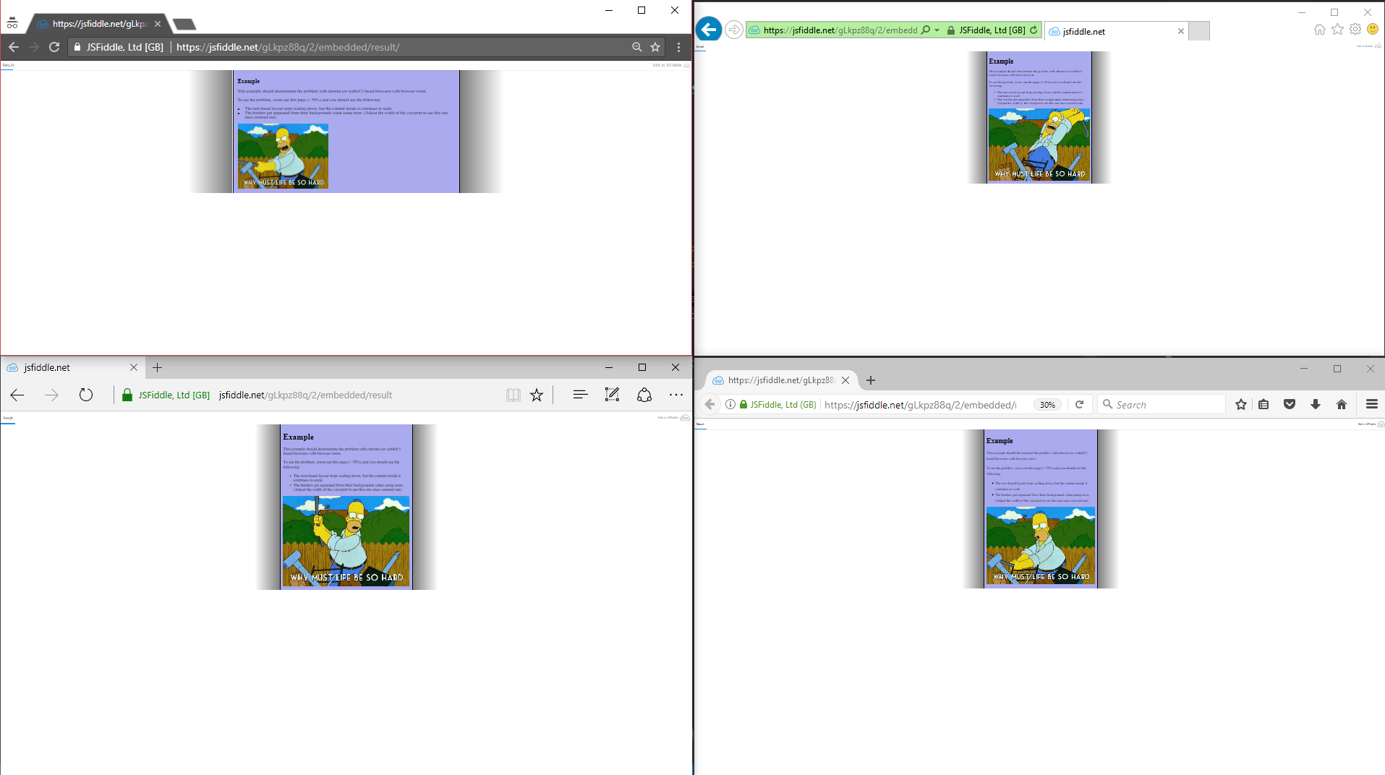Make a Web Note in Edge
The height and width of the screenshot is (775, 1385).
coord(612,395)
